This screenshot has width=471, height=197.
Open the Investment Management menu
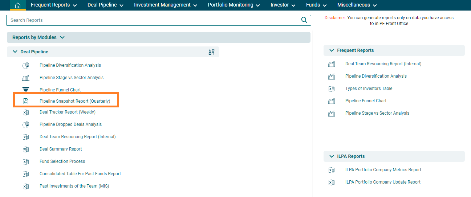(165, 5)
